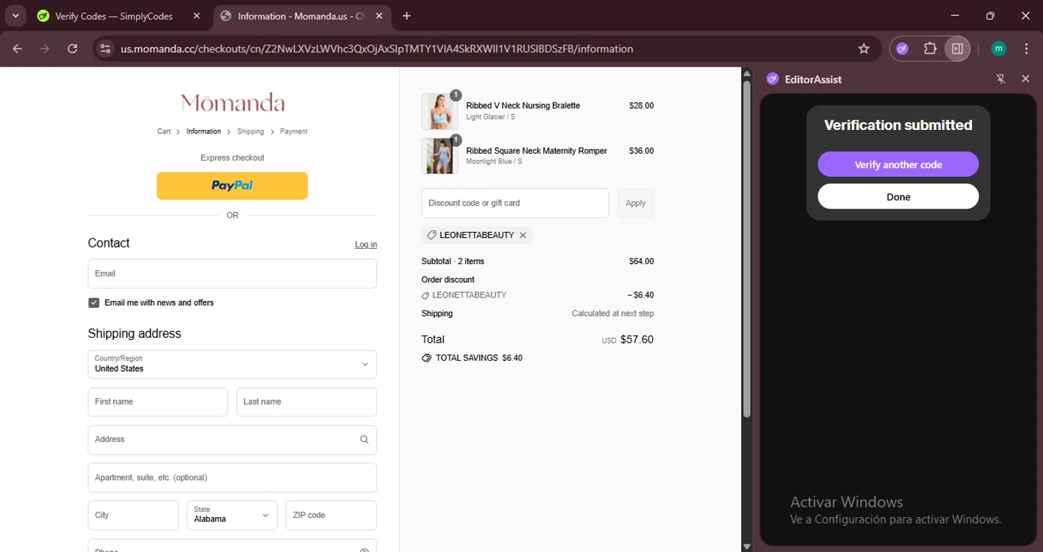Click the address search magnifier icon

pyautogui.click(x=364, y=439)
